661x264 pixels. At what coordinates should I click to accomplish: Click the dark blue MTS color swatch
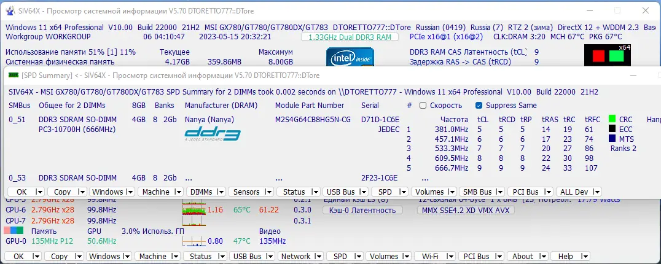[x=612, y=139]
